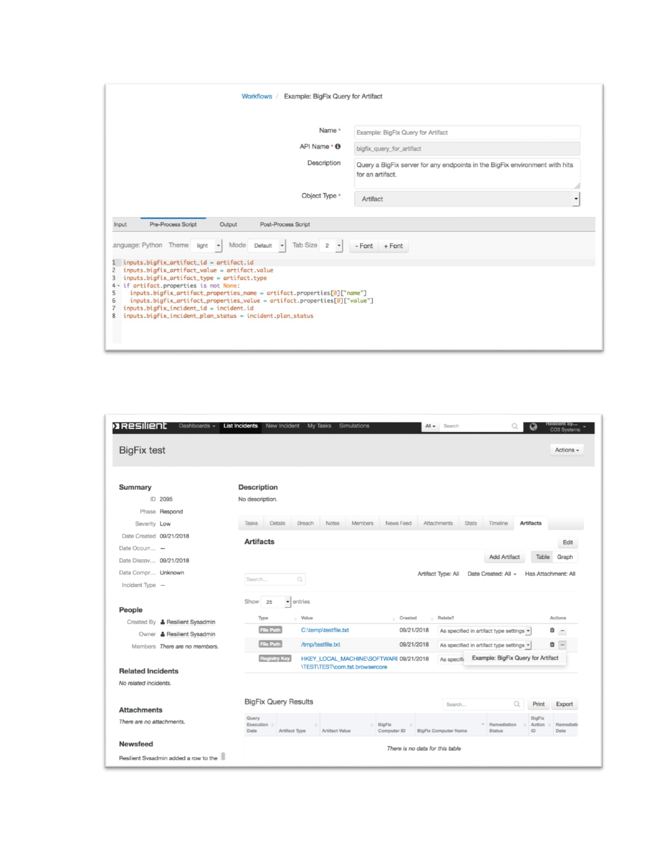Image resolution: width=671 pixels, height=868 pixels.
Task: Open the My Tasks nav item
Action: (x=319, y=426)
